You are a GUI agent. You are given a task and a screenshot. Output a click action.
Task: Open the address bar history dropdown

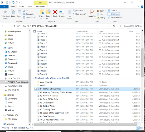[x=109, y=26]
